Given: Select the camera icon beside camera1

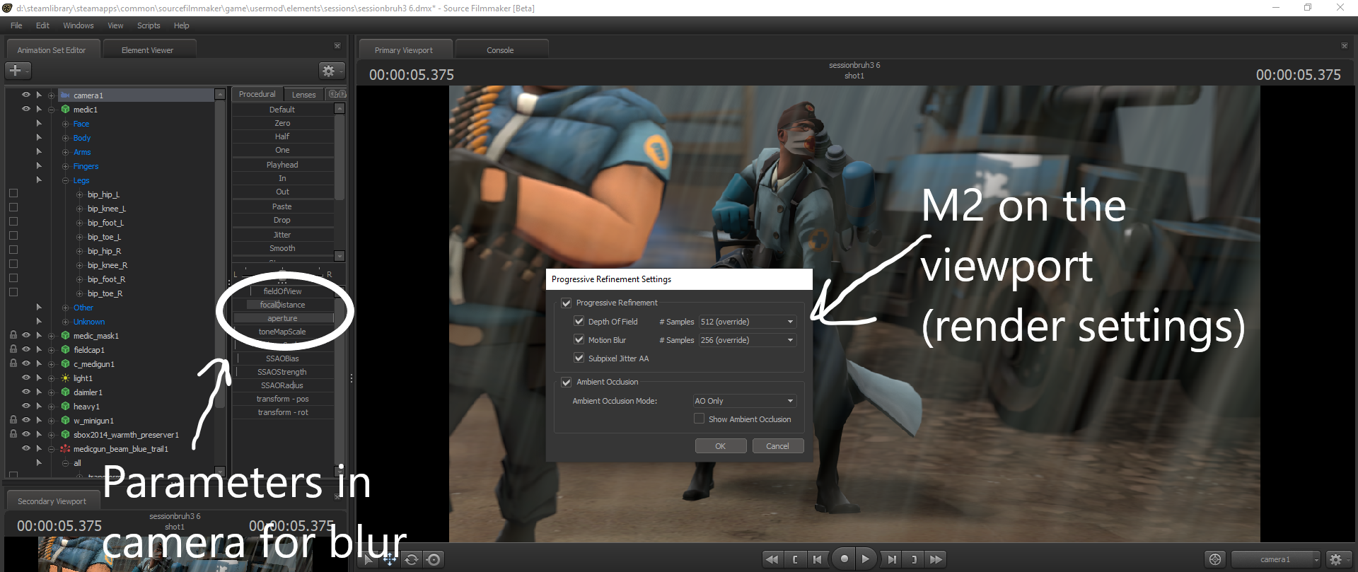Looking at the screenshot, I should coord(65,95).
